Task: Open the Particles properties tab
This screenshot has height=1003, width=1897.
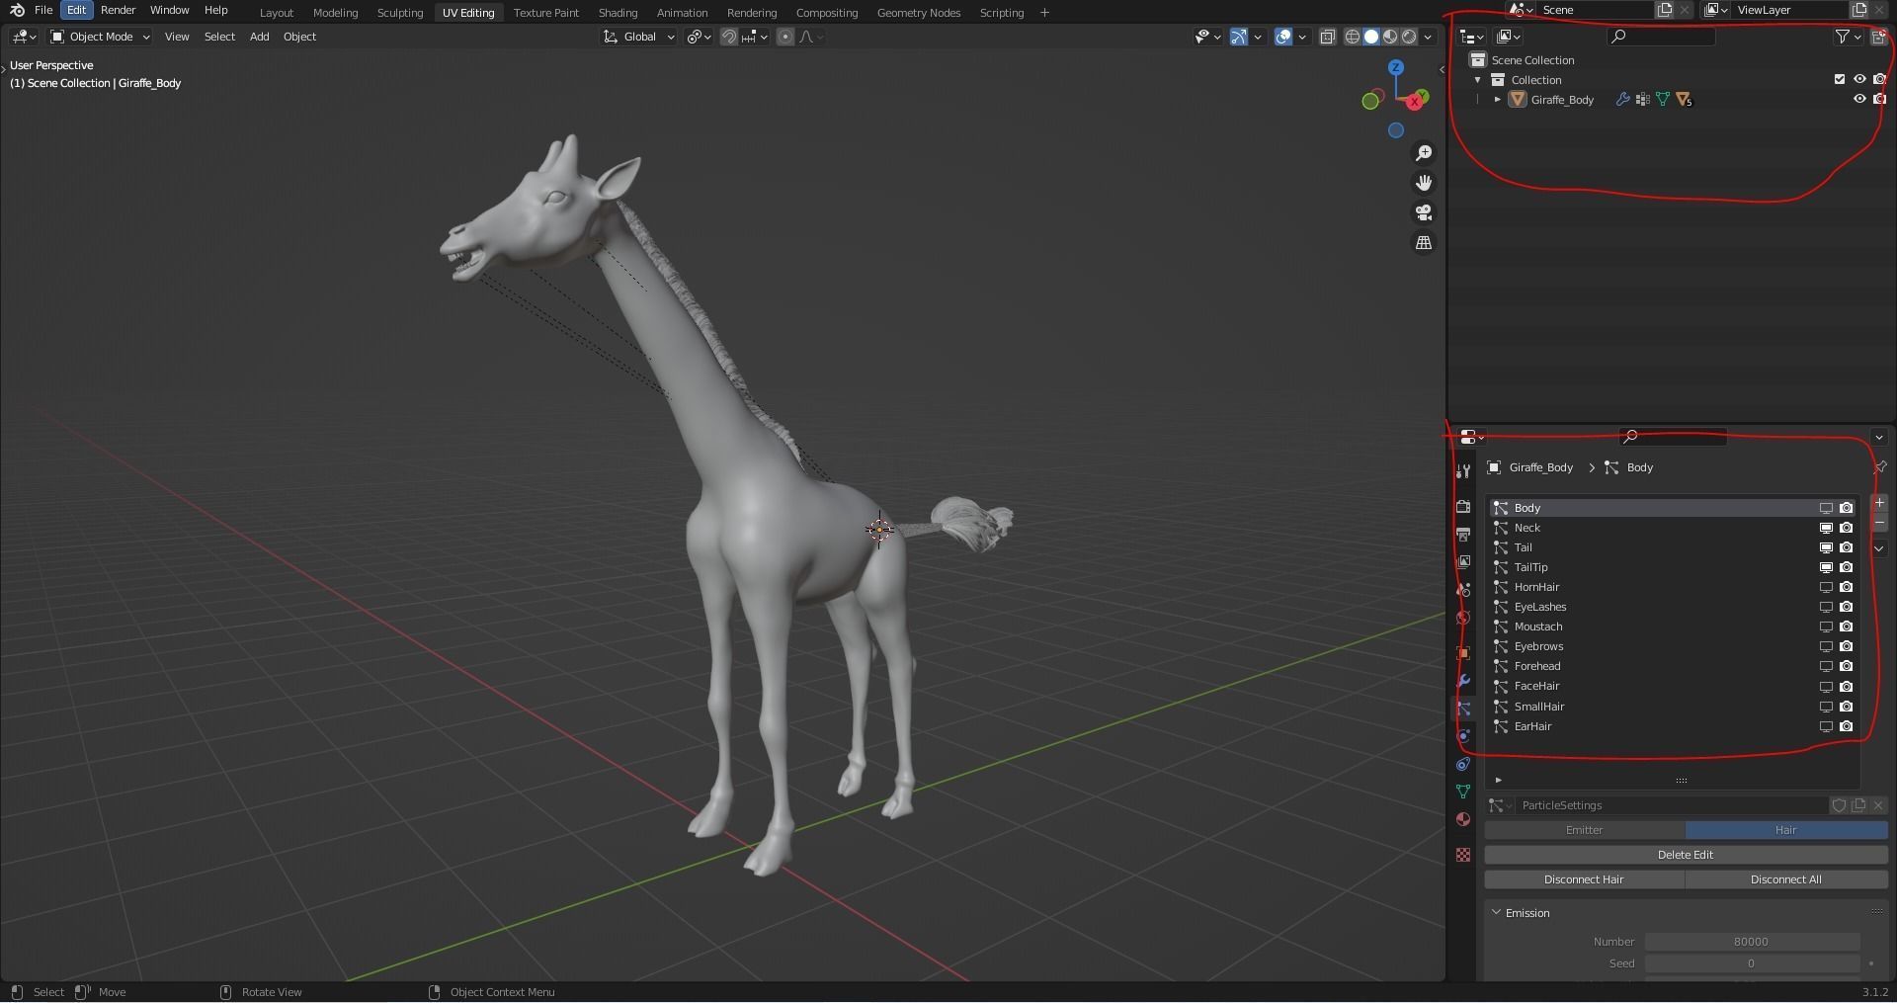Action: (1463, 709)
